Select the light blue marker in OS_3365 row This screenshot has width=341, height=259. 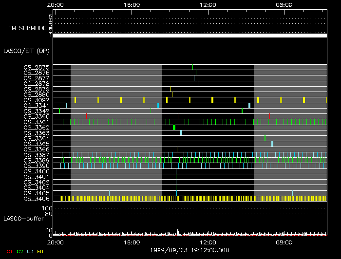(272, 144)
